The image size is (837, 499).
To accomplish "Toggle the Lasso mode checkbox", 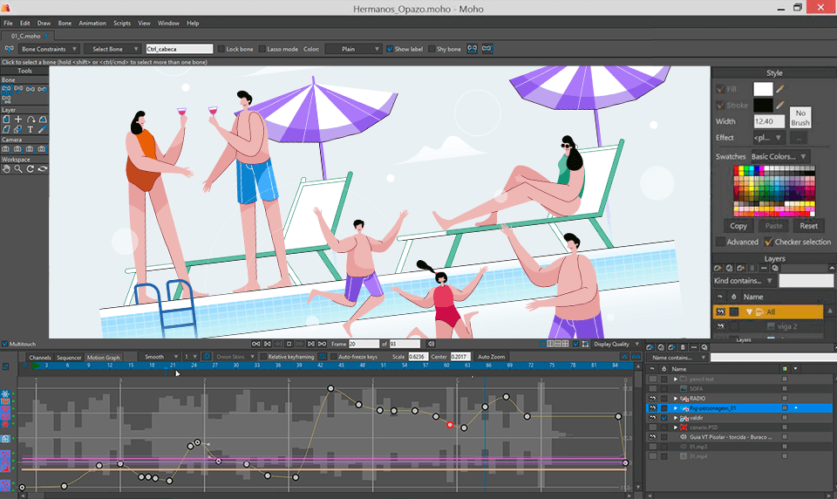I will [x=262, y=49].
